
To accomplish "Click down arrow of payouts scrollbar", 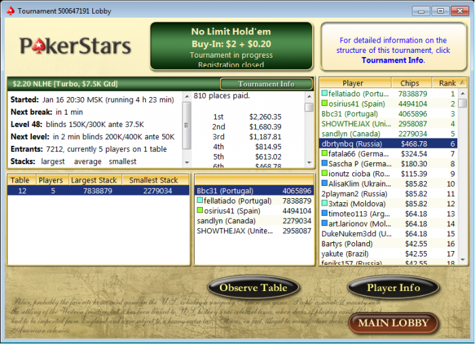I will (309, 163).
